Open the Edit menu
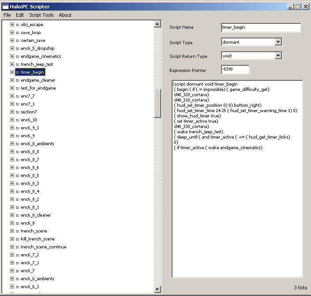This screenshot has width=311, height=296. [x=20, y=15]
